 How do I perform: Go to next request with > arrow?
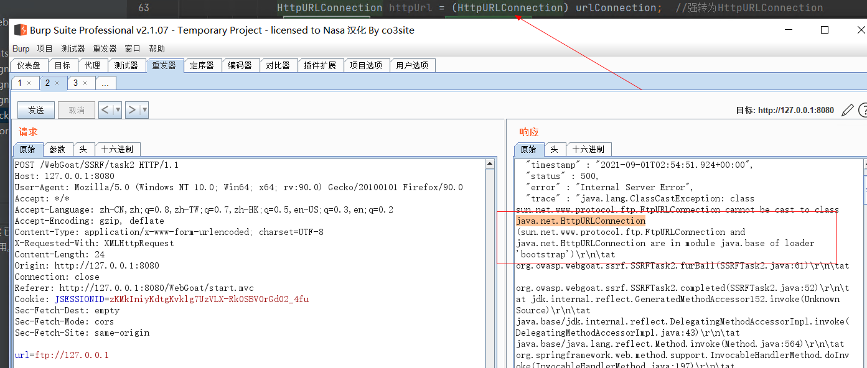pyautogui.click(x=131, y=110)
